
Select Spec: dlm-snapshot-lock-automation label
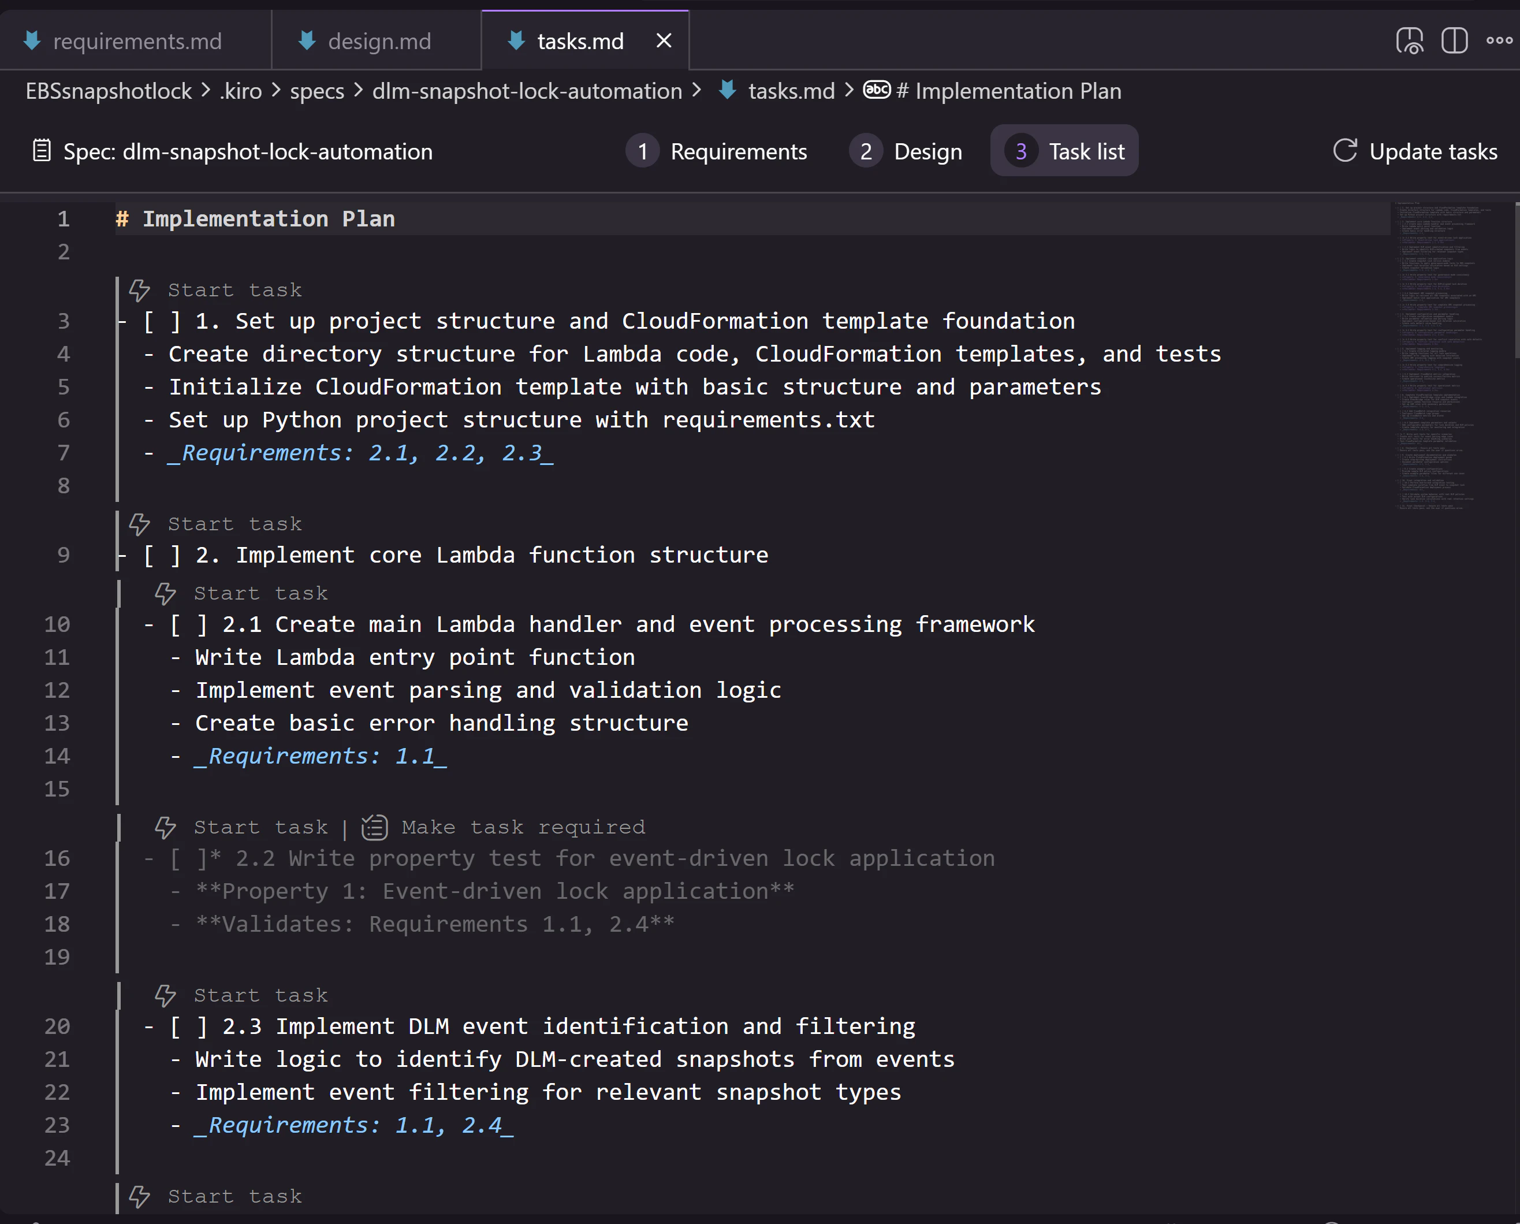click(248, 151)
